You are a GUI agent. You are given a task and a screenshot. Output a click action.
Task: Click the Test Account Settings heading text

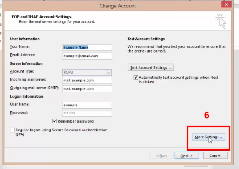(x=146, y=39)
